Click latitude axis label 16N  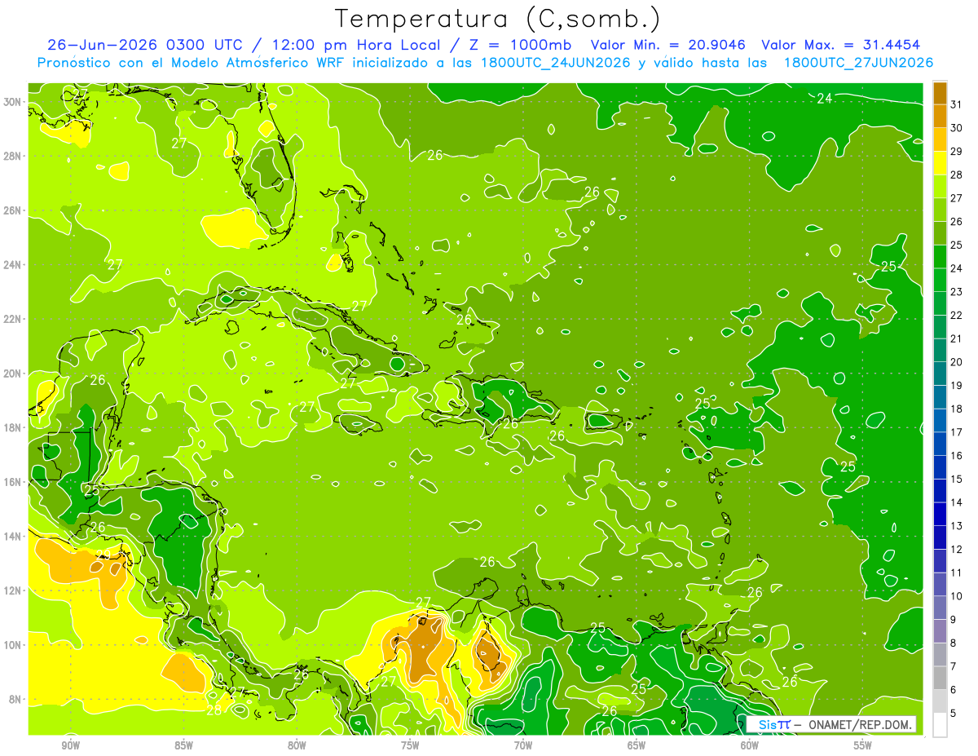pyautogui.click(x=14, y=482)
